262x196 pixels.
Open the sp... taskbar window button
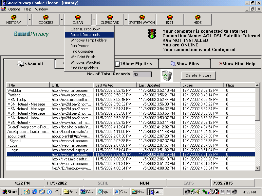[x=104, y=192]
